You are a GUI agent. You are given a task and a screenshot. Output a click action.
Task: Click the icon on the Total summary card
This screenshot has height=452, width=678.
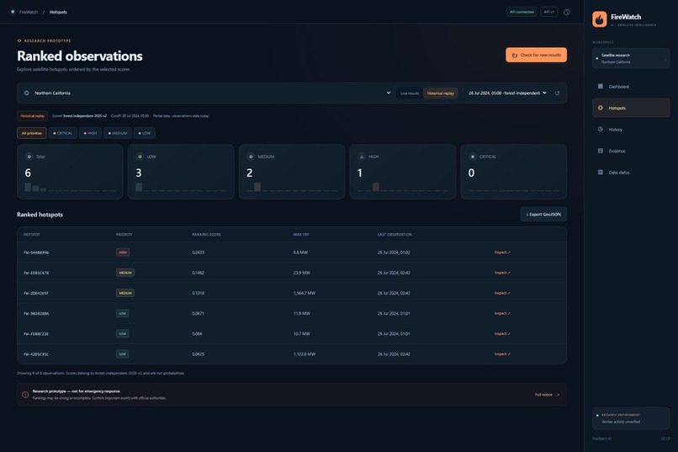[29, 157]
